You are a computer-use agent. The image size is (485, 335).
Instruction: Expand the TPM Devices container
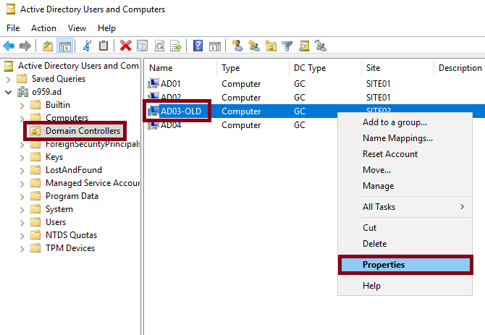[22, 249]
